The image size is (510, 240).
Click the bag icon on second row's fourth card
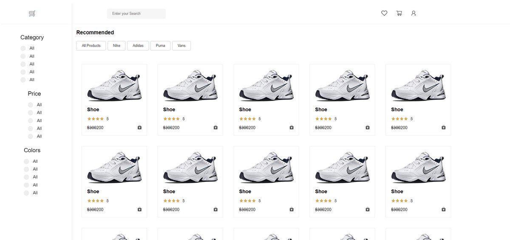point(368,209)
